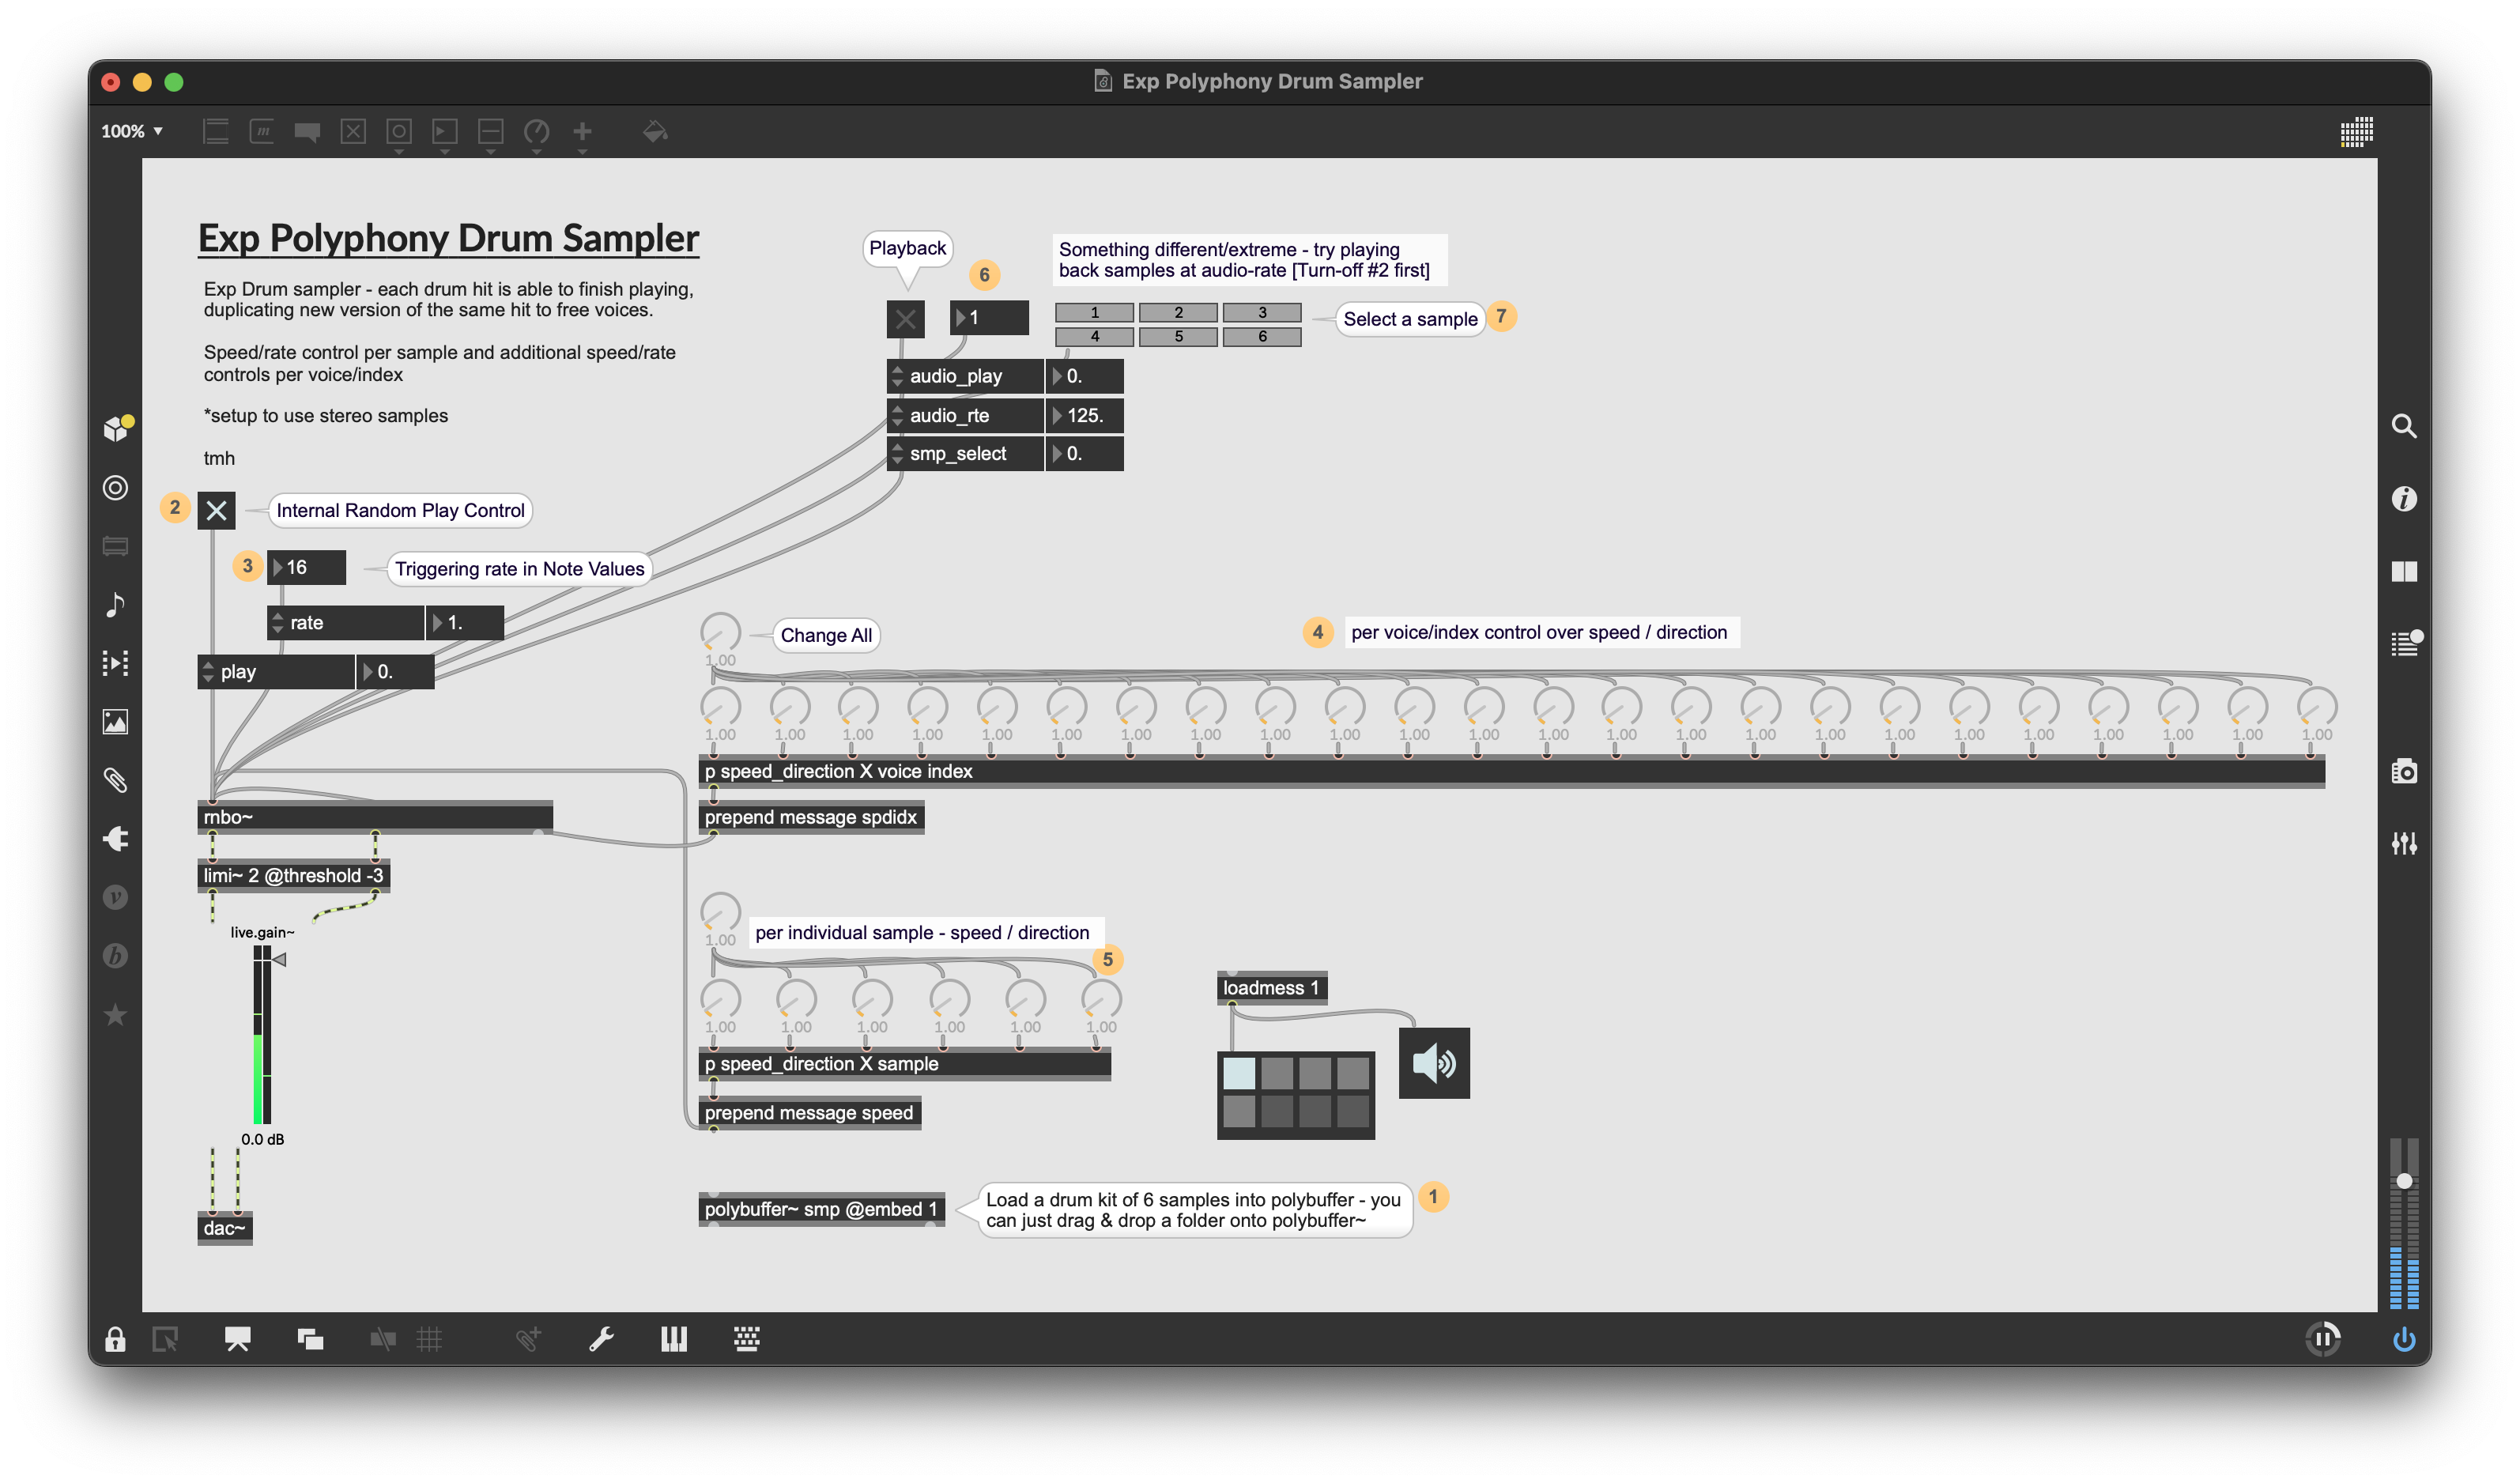Toggle presentation mode in bottom toolbar
Image resolution: width=2520 pixels, height=1483 pixels.
[237, 1339]
